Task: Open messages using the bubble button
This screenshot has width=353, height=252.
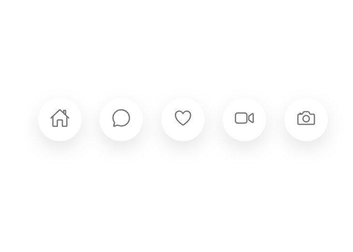Action: pyautogui.click(x=121, y=119)
